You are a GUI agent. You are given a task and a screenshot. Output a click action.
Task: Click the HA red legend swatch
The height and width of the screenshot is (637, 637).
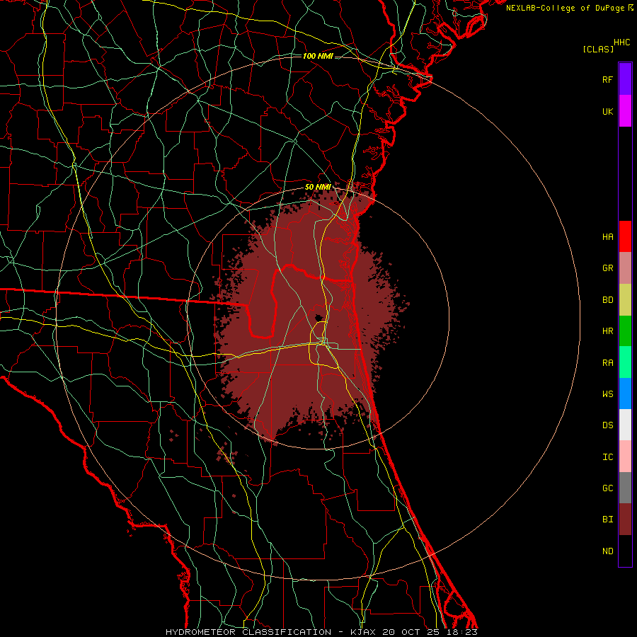[x=625, y=236]
